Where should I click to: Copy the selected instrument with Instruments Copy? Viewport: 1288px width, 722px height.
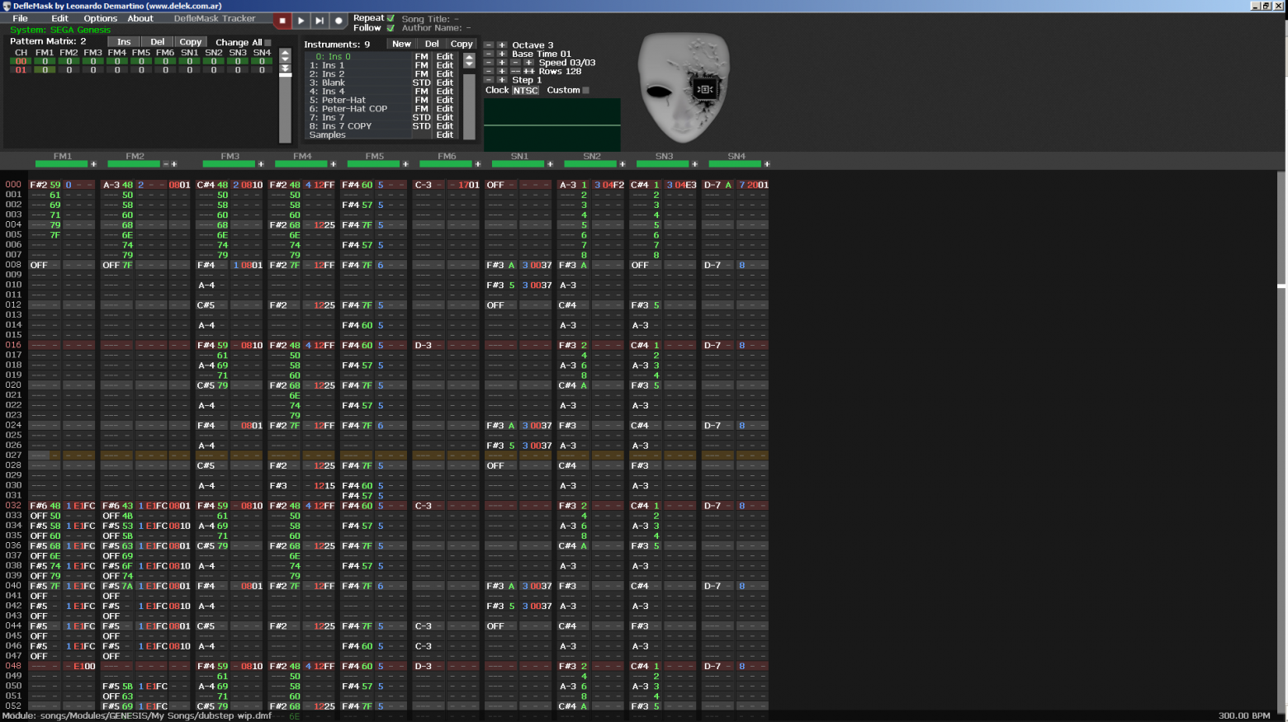(462, 44)
